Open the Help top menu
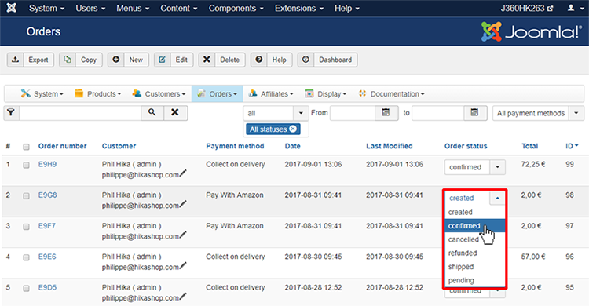The image size is (589, 306). 346,9
